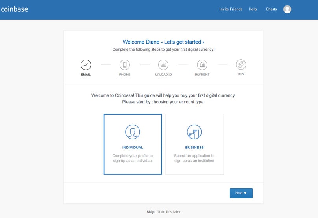Click 'Complete the following steps' subtitle text
Image resolution: width=318 pixels, height=218 pixels.
click(163, 49)
